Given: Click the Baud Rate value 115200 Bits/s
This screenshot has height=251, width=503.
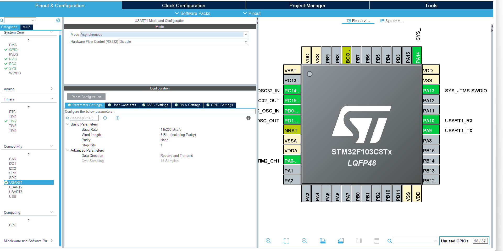Looking at the screenshot, I should [x=171, y=129].
